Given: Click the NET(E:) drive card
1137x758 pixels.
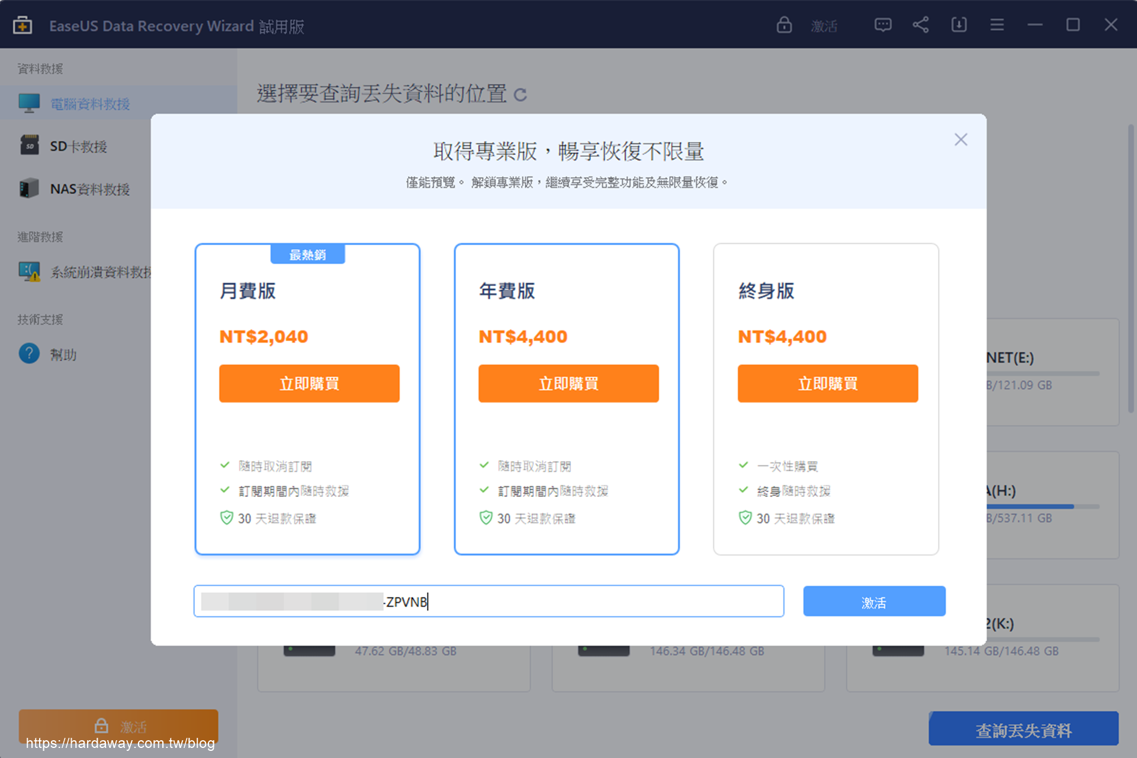Looking at the screenshot, I should tap(1053, 372).
